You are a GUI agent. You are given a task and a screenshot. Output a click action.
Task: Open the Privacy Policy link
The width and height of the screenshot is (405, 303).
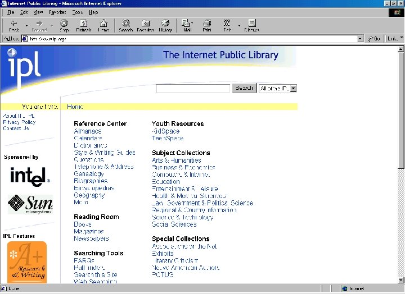[19, 122]
